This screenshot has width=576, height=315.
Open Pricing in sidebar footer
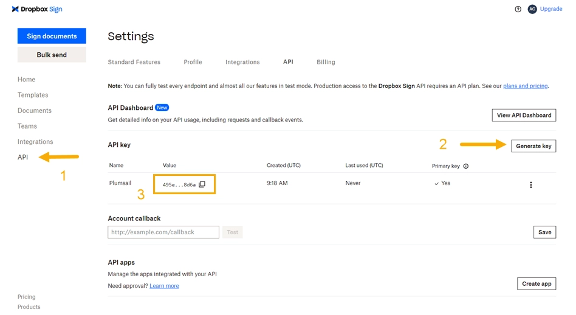[x=27, y=297]
